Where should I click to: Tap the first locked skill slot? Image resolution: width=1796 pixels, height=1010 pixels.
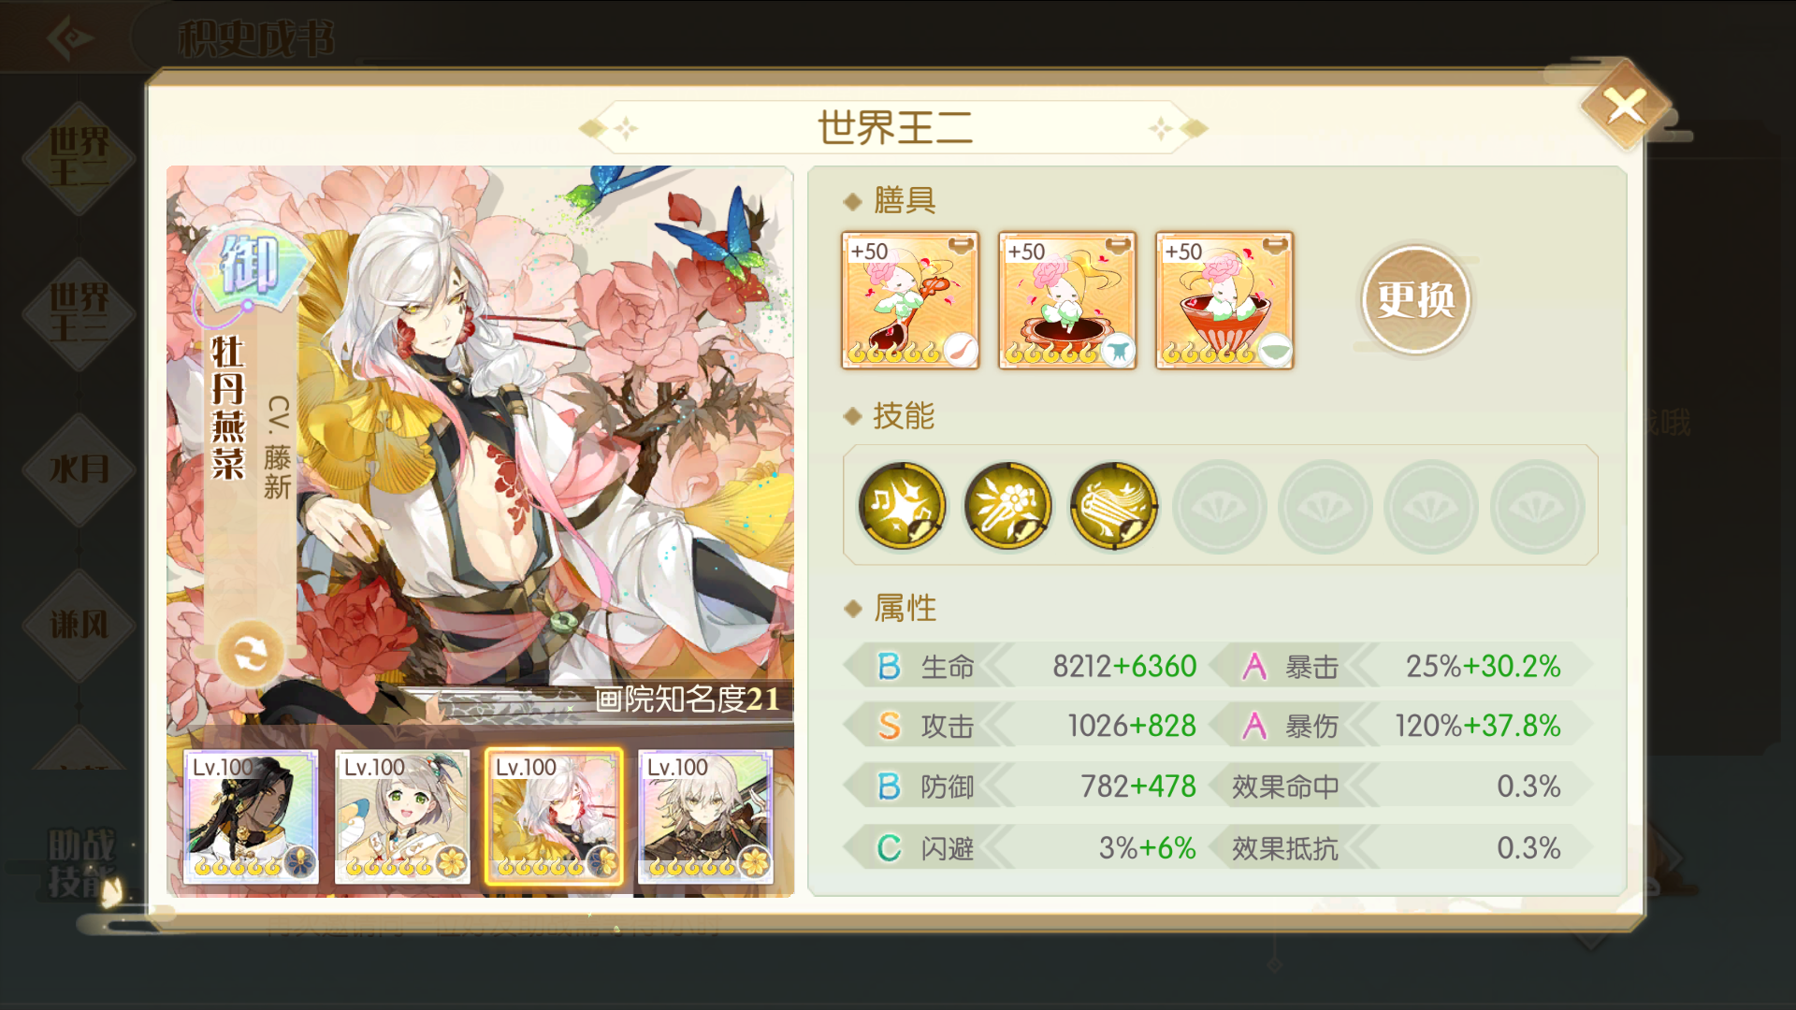(1219, 507)
